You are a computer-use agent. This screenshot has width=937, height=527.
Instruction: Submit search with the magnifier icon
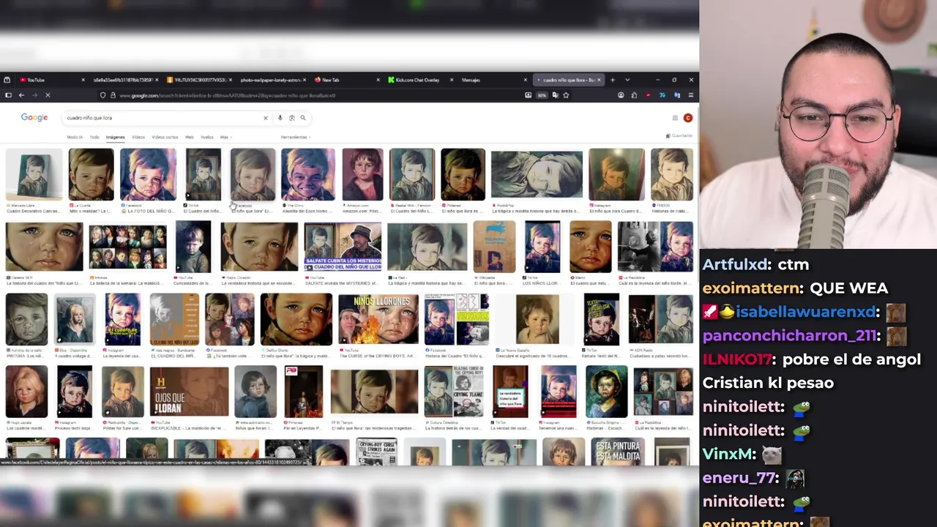tap(302, 118)
